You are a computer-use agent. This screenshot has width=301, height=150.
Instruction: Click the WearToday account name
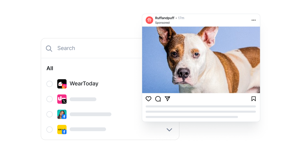(x=84, y=84)
